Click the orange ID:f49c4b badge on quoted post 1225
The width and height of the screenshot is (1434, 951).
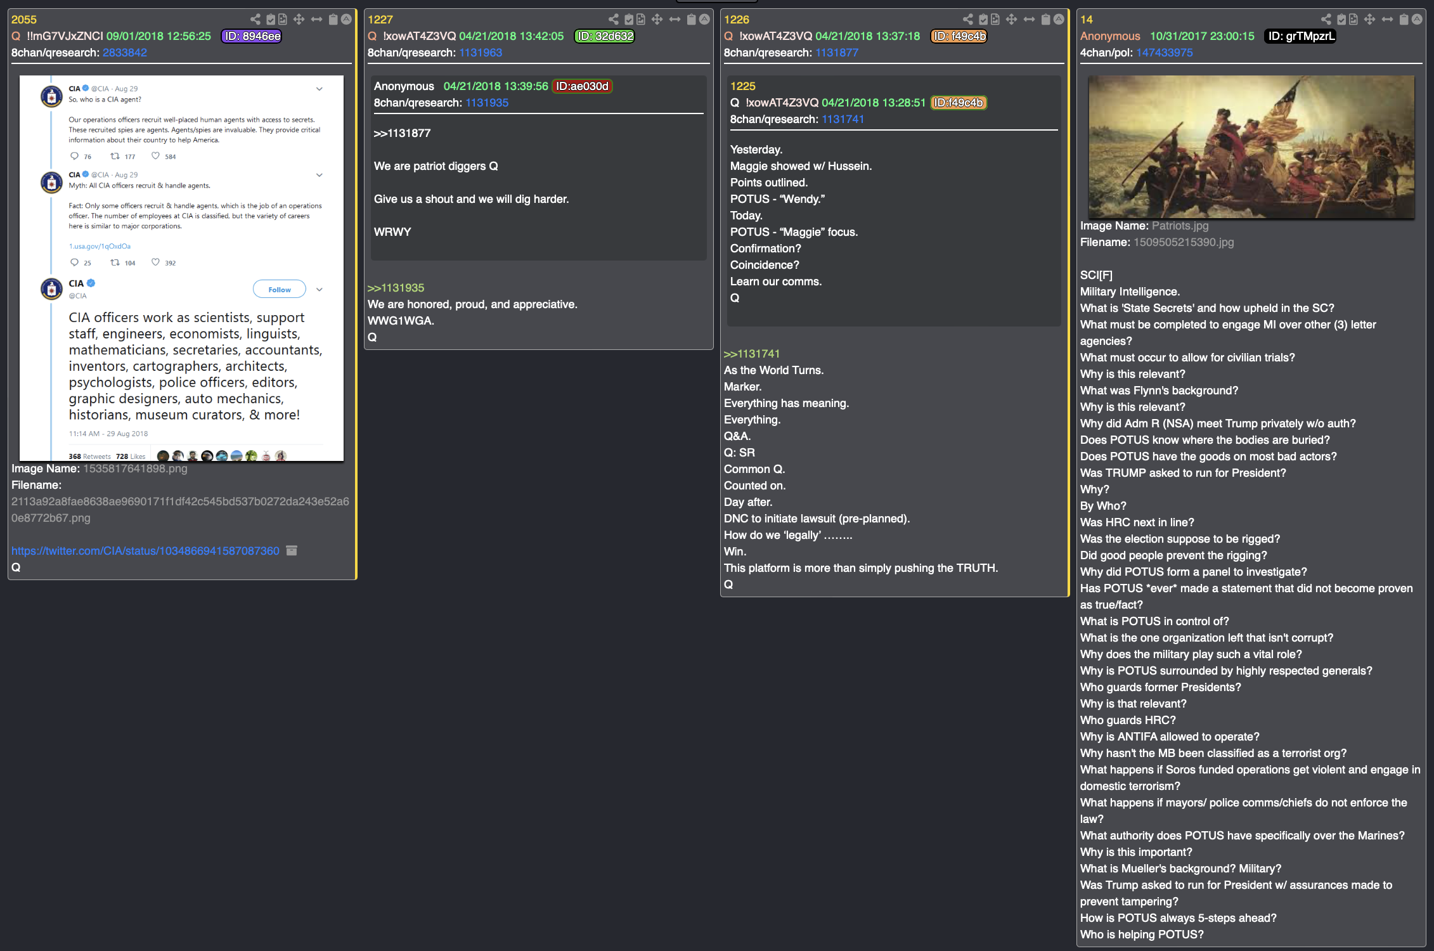click(959, 103)
